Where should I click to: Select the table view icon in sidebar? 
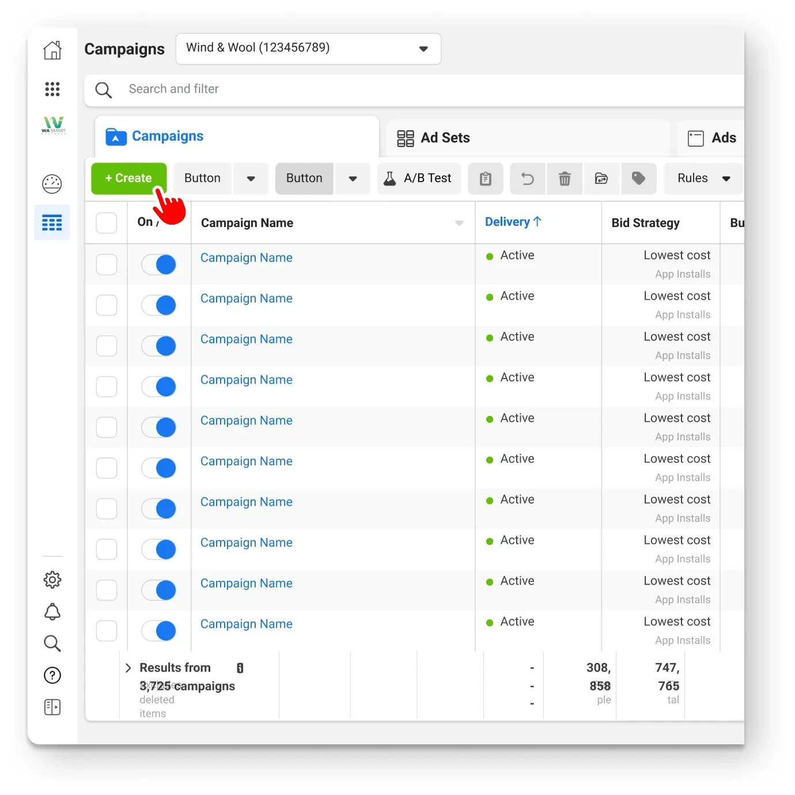tap(52, 222)
